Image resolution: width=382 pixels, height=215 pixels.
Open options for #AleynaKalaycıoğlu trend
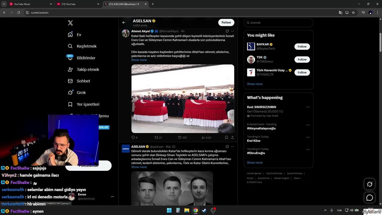308,125
